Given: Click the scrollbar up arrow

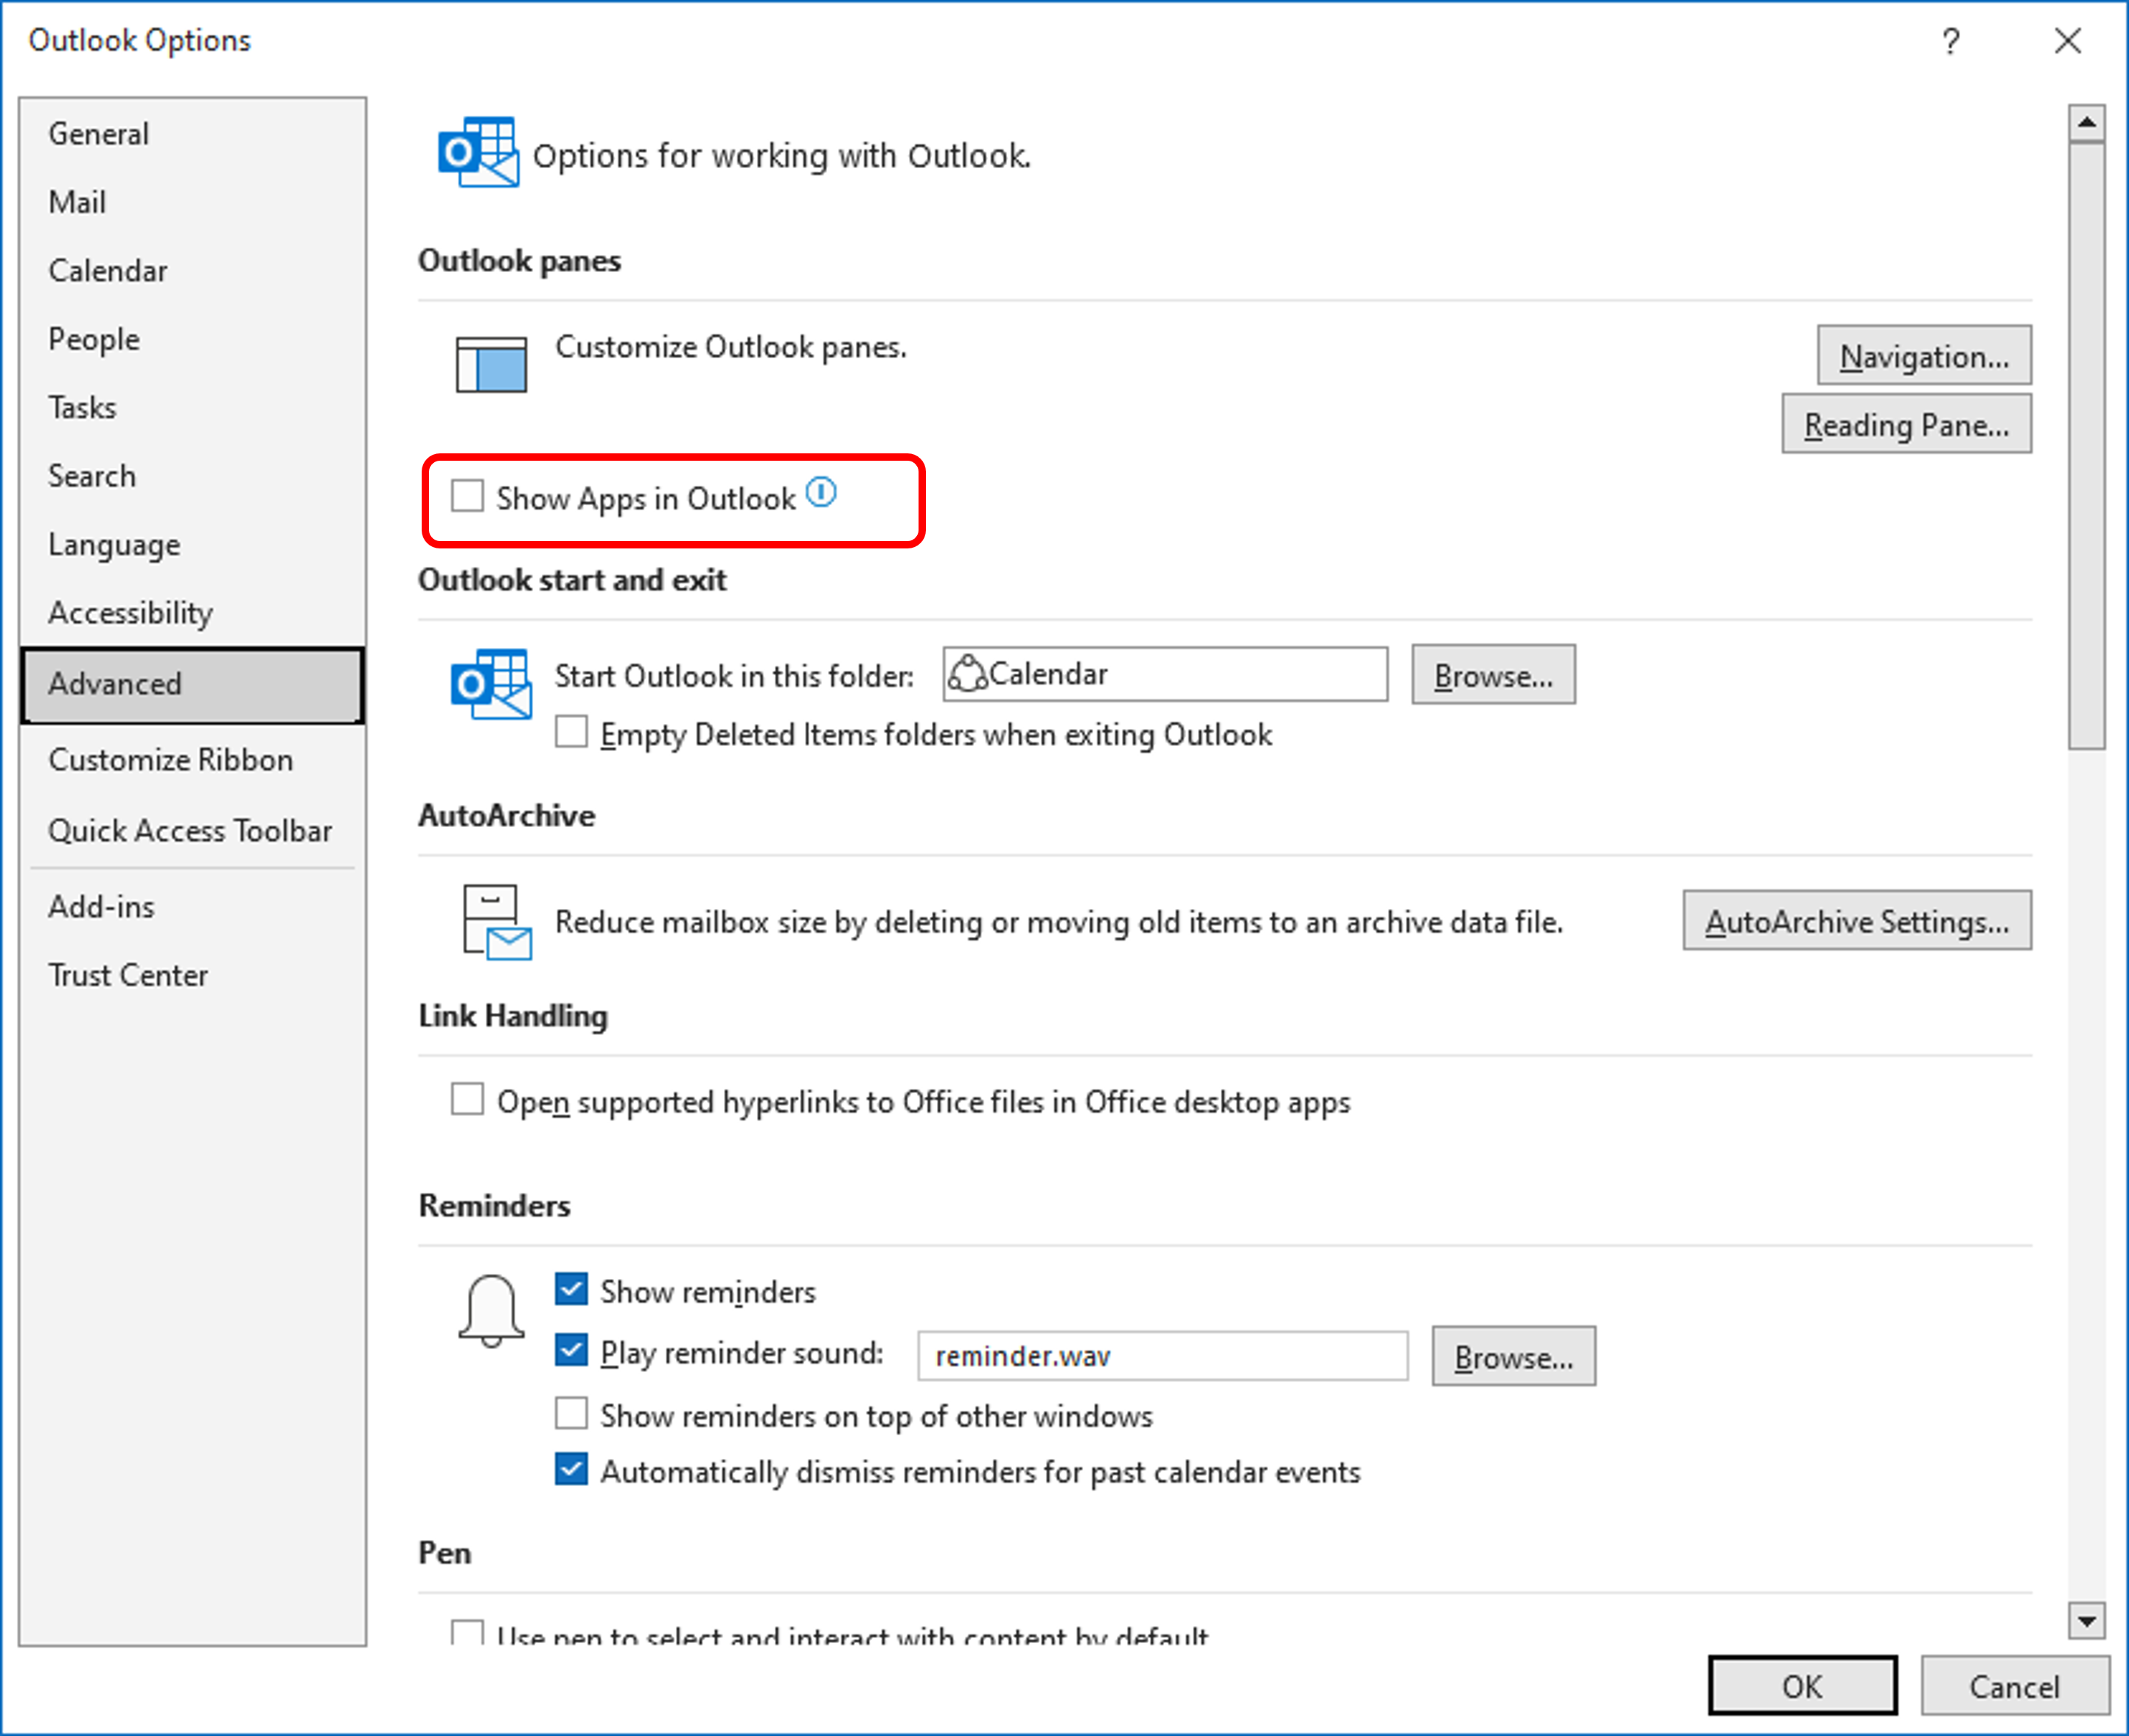Looking at the screenshot, I should click(2086, 123).
